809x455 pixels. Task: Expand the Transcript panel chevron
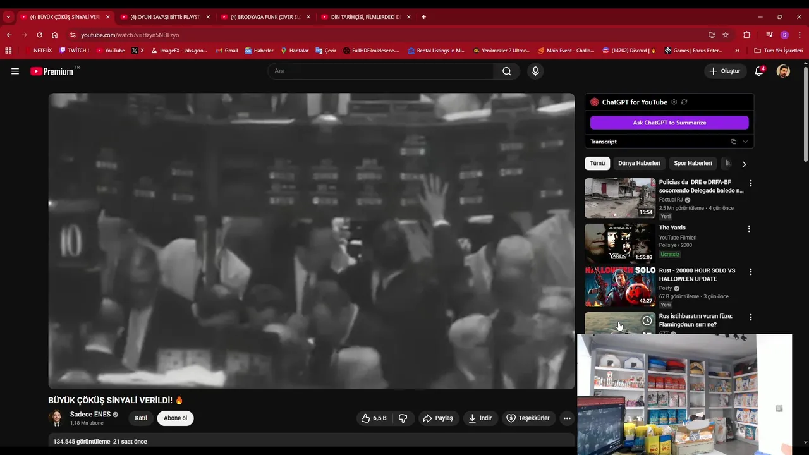pyautogui.click(x=745, y=142)
